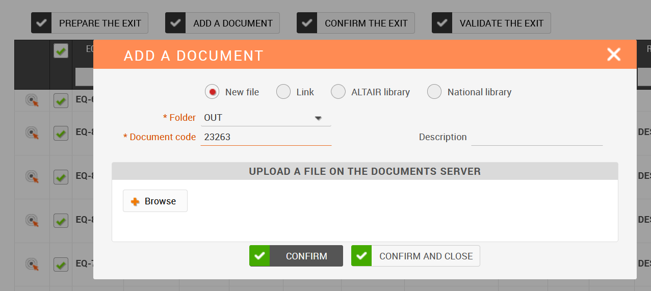Click the orange plus icon on Browse
The width and height of the screenshot is (651, 291).
(x=135, y=201)
